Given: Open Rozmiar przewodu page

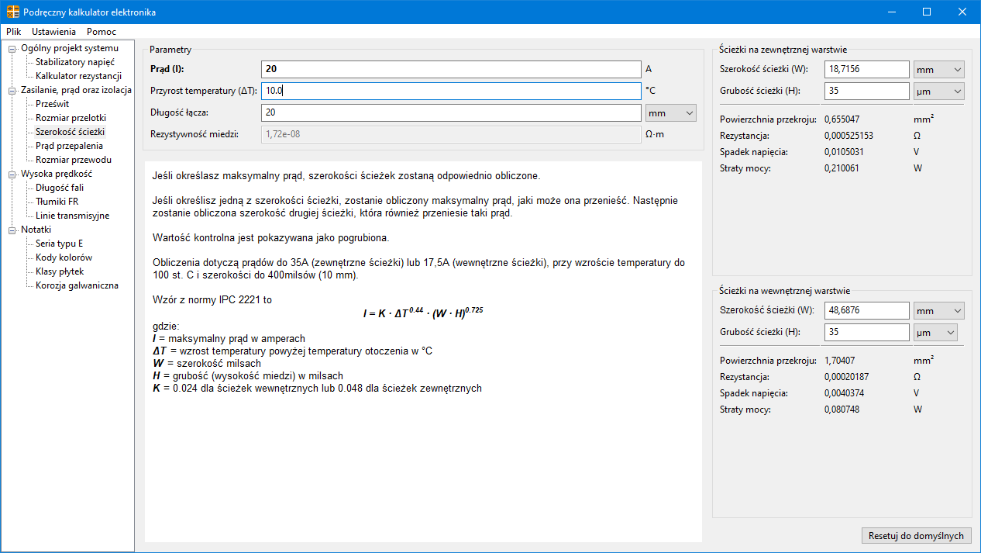Looking at the screenshot, I should click(74, 160).
